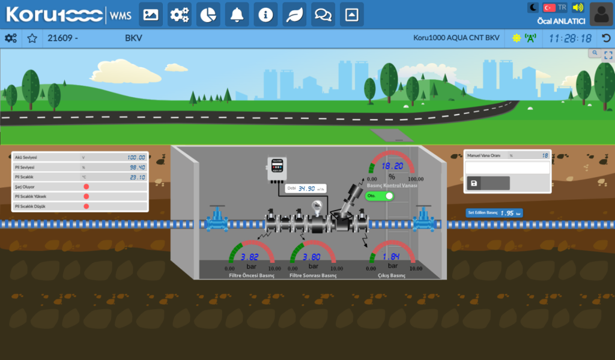Toggle dark mode moon icon

533,7
